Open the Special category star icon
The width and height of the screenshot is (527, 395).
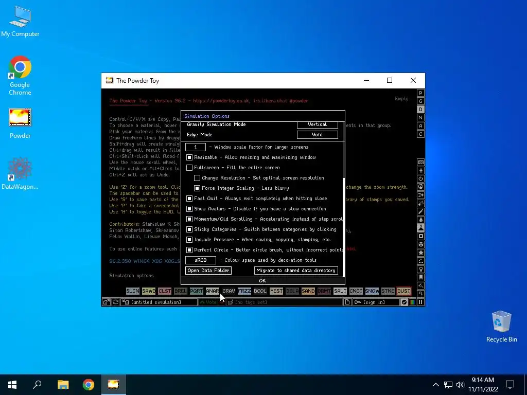(420, 253)
